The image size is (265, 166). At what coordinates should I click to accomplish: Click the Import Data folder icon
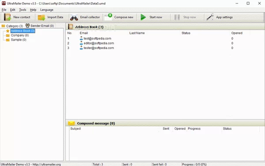(42, 17)
